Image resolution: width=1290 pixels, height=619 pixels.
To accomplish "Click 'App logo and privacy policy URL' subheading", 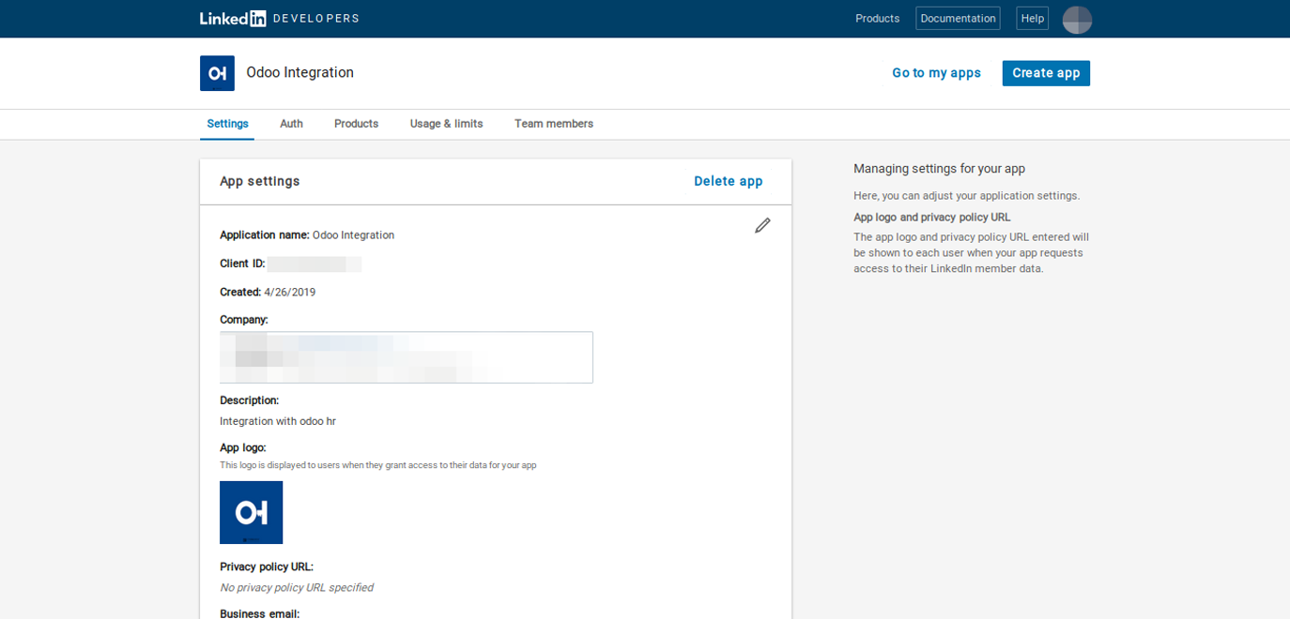I will [x=932, y=218].
